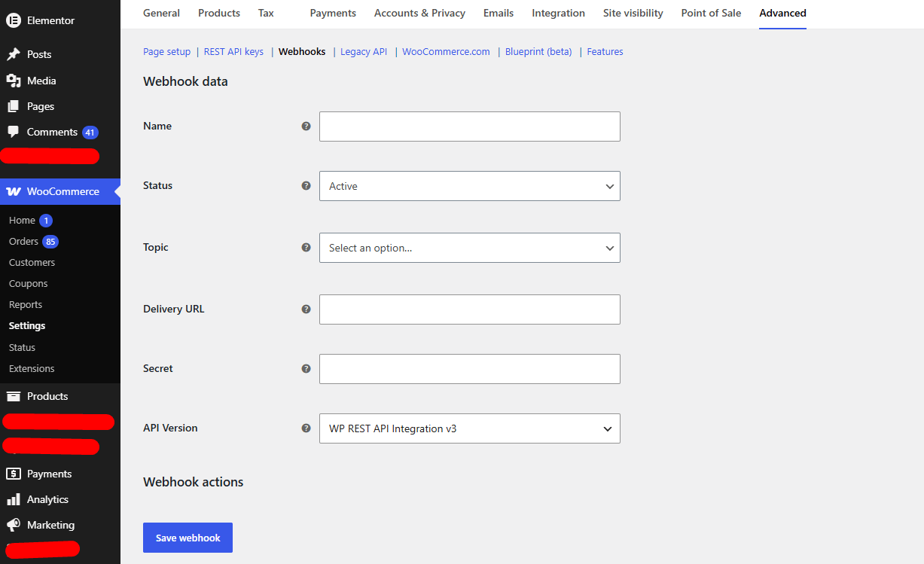
Task: Click the Media icon in sidebar
Action: coord(13,81)
